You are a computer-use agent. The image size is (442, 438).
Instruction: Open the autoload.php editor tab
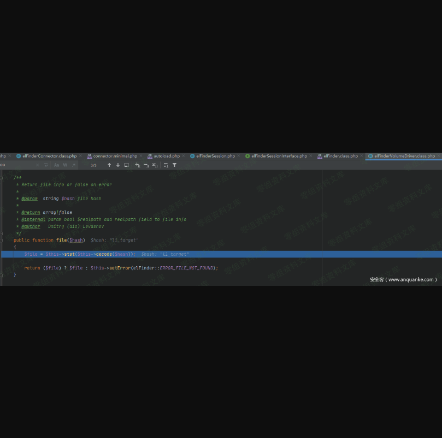click(x=166, y=156)
